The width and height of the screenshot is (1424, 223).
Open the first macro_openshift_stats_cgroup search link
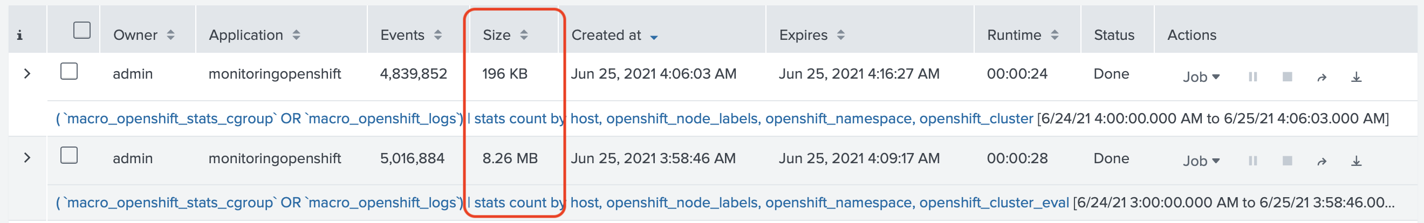click(x=544, y=118)
